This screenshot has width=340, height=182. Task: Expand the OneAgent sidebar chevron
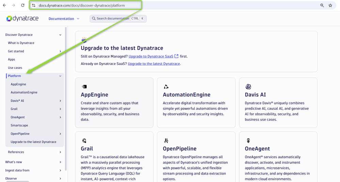(x=60, y=117)
